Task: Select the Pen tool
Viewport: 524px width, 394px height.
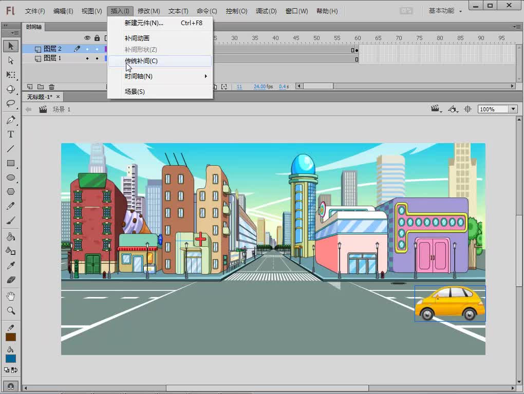Action: (10, 120)
